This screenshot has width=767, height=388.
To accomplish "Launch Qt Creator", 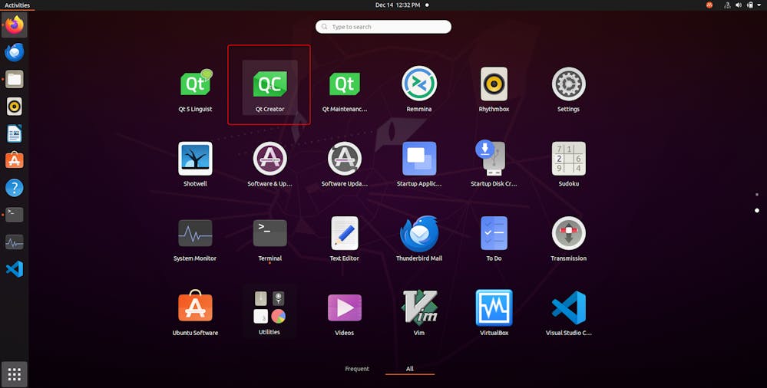I will 270,88.
